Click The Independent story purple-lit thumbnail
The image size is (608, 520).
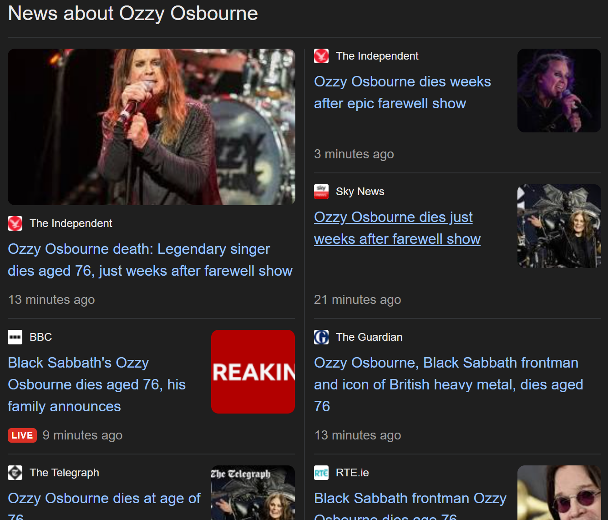pos(559,91)
